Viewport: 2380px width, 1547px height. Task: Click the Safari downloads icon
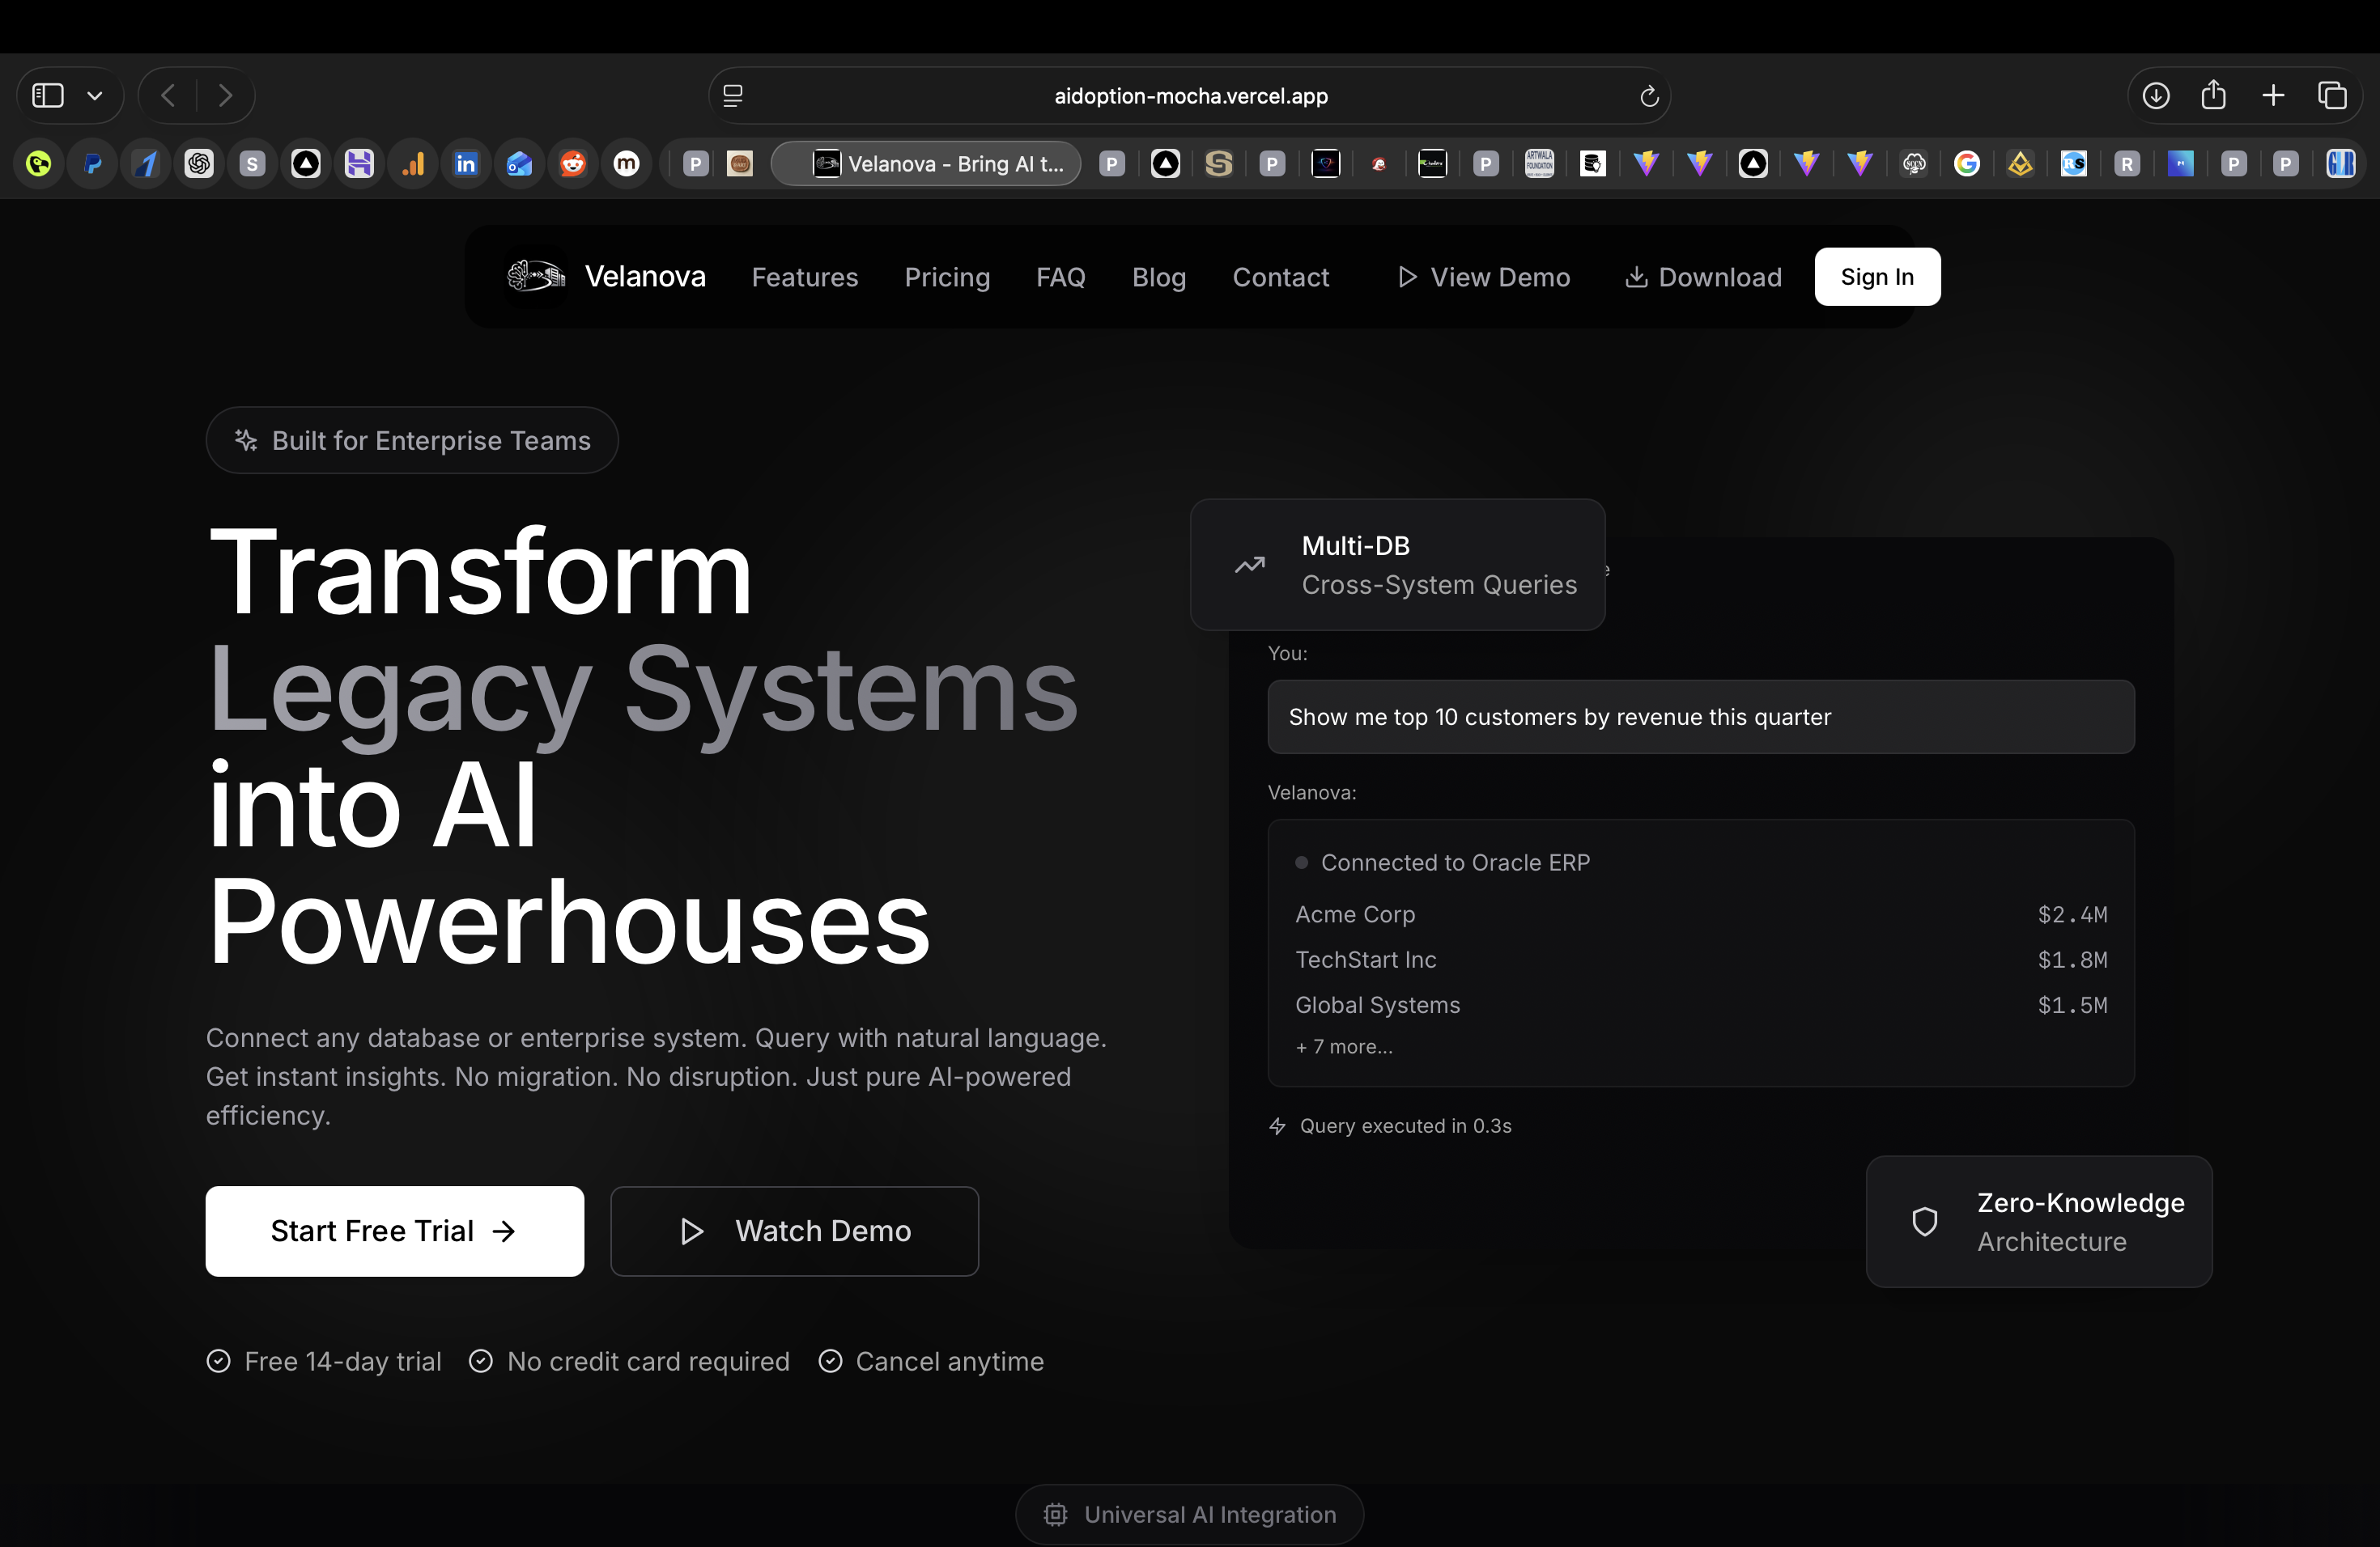coord(2156,96)
